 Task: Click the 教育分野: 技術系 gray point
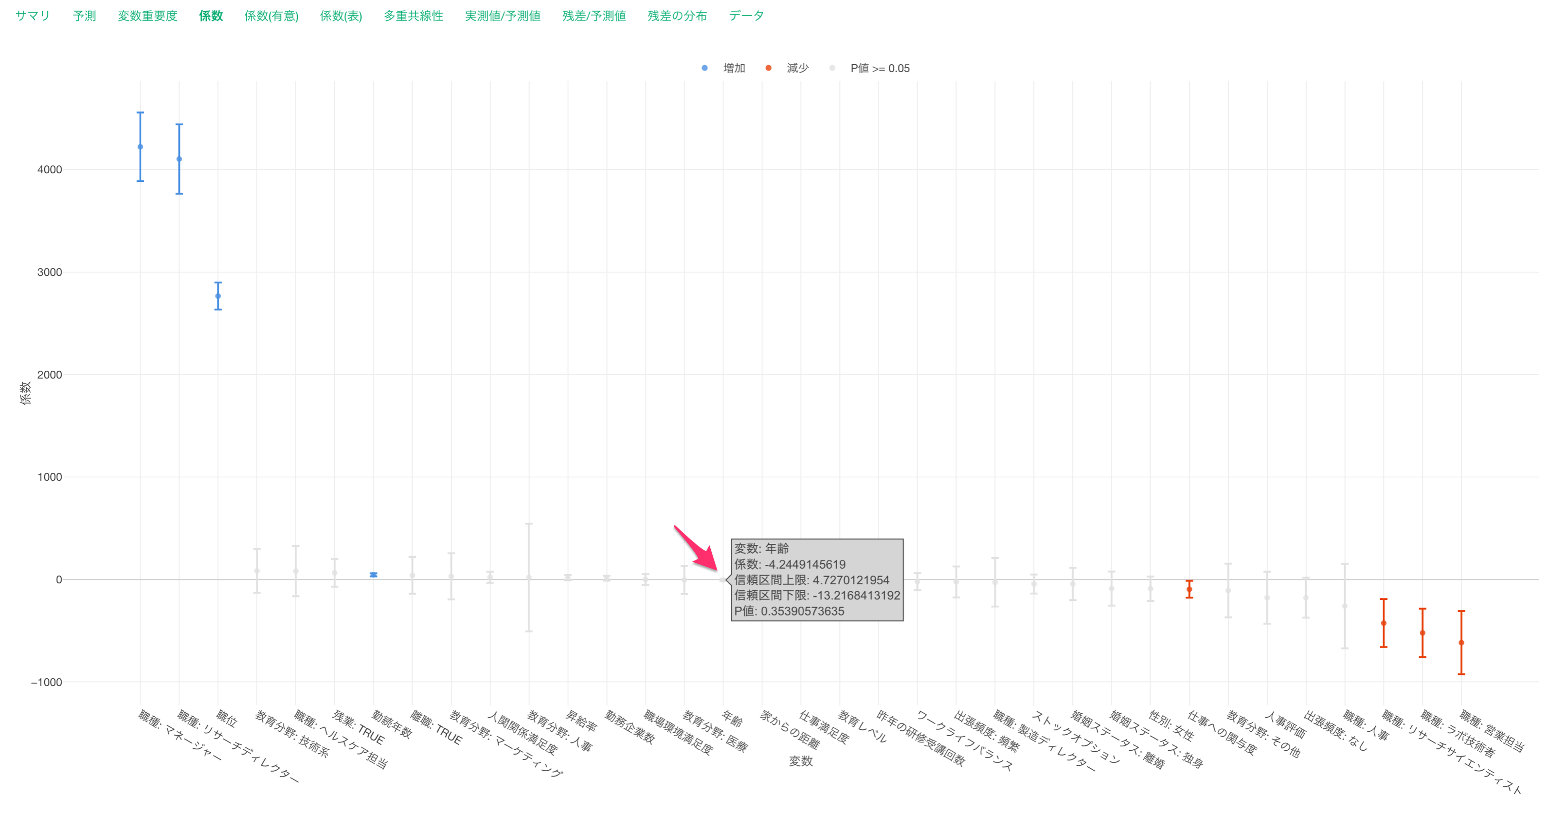coord(257,571)
